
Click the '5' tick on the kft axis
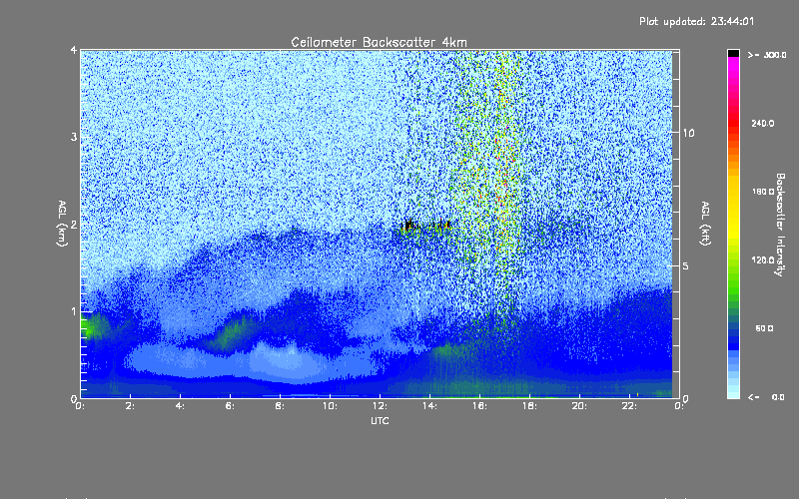point(685,265)
